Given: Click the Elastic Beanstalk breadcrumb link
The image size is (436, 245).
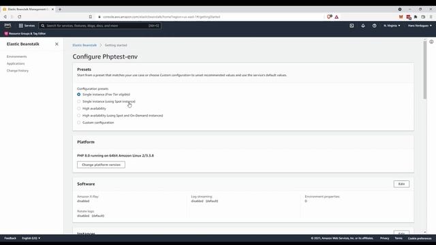Looking at the screenshot, I should (84, 45).
